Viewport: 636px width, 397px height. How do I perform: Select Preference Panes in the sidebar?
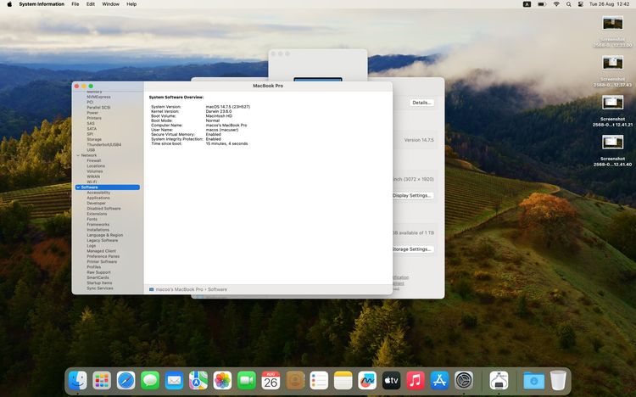(103, 256)
